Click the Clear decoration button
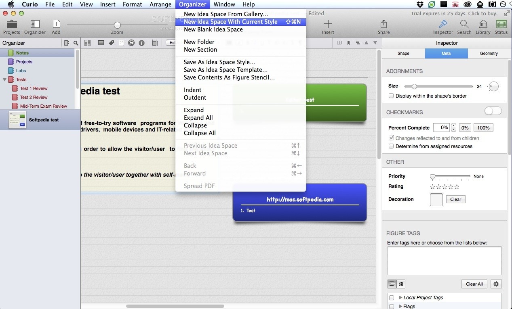 pos(455,199)
